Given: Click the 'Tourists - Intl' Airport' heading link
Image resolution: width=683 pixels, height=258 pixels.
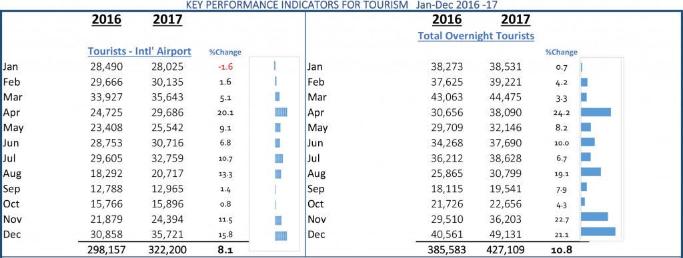Looking at the screenshot, I should pos(139,51).
